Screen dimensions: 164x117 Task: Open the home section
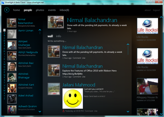click(x=17, y=10)
